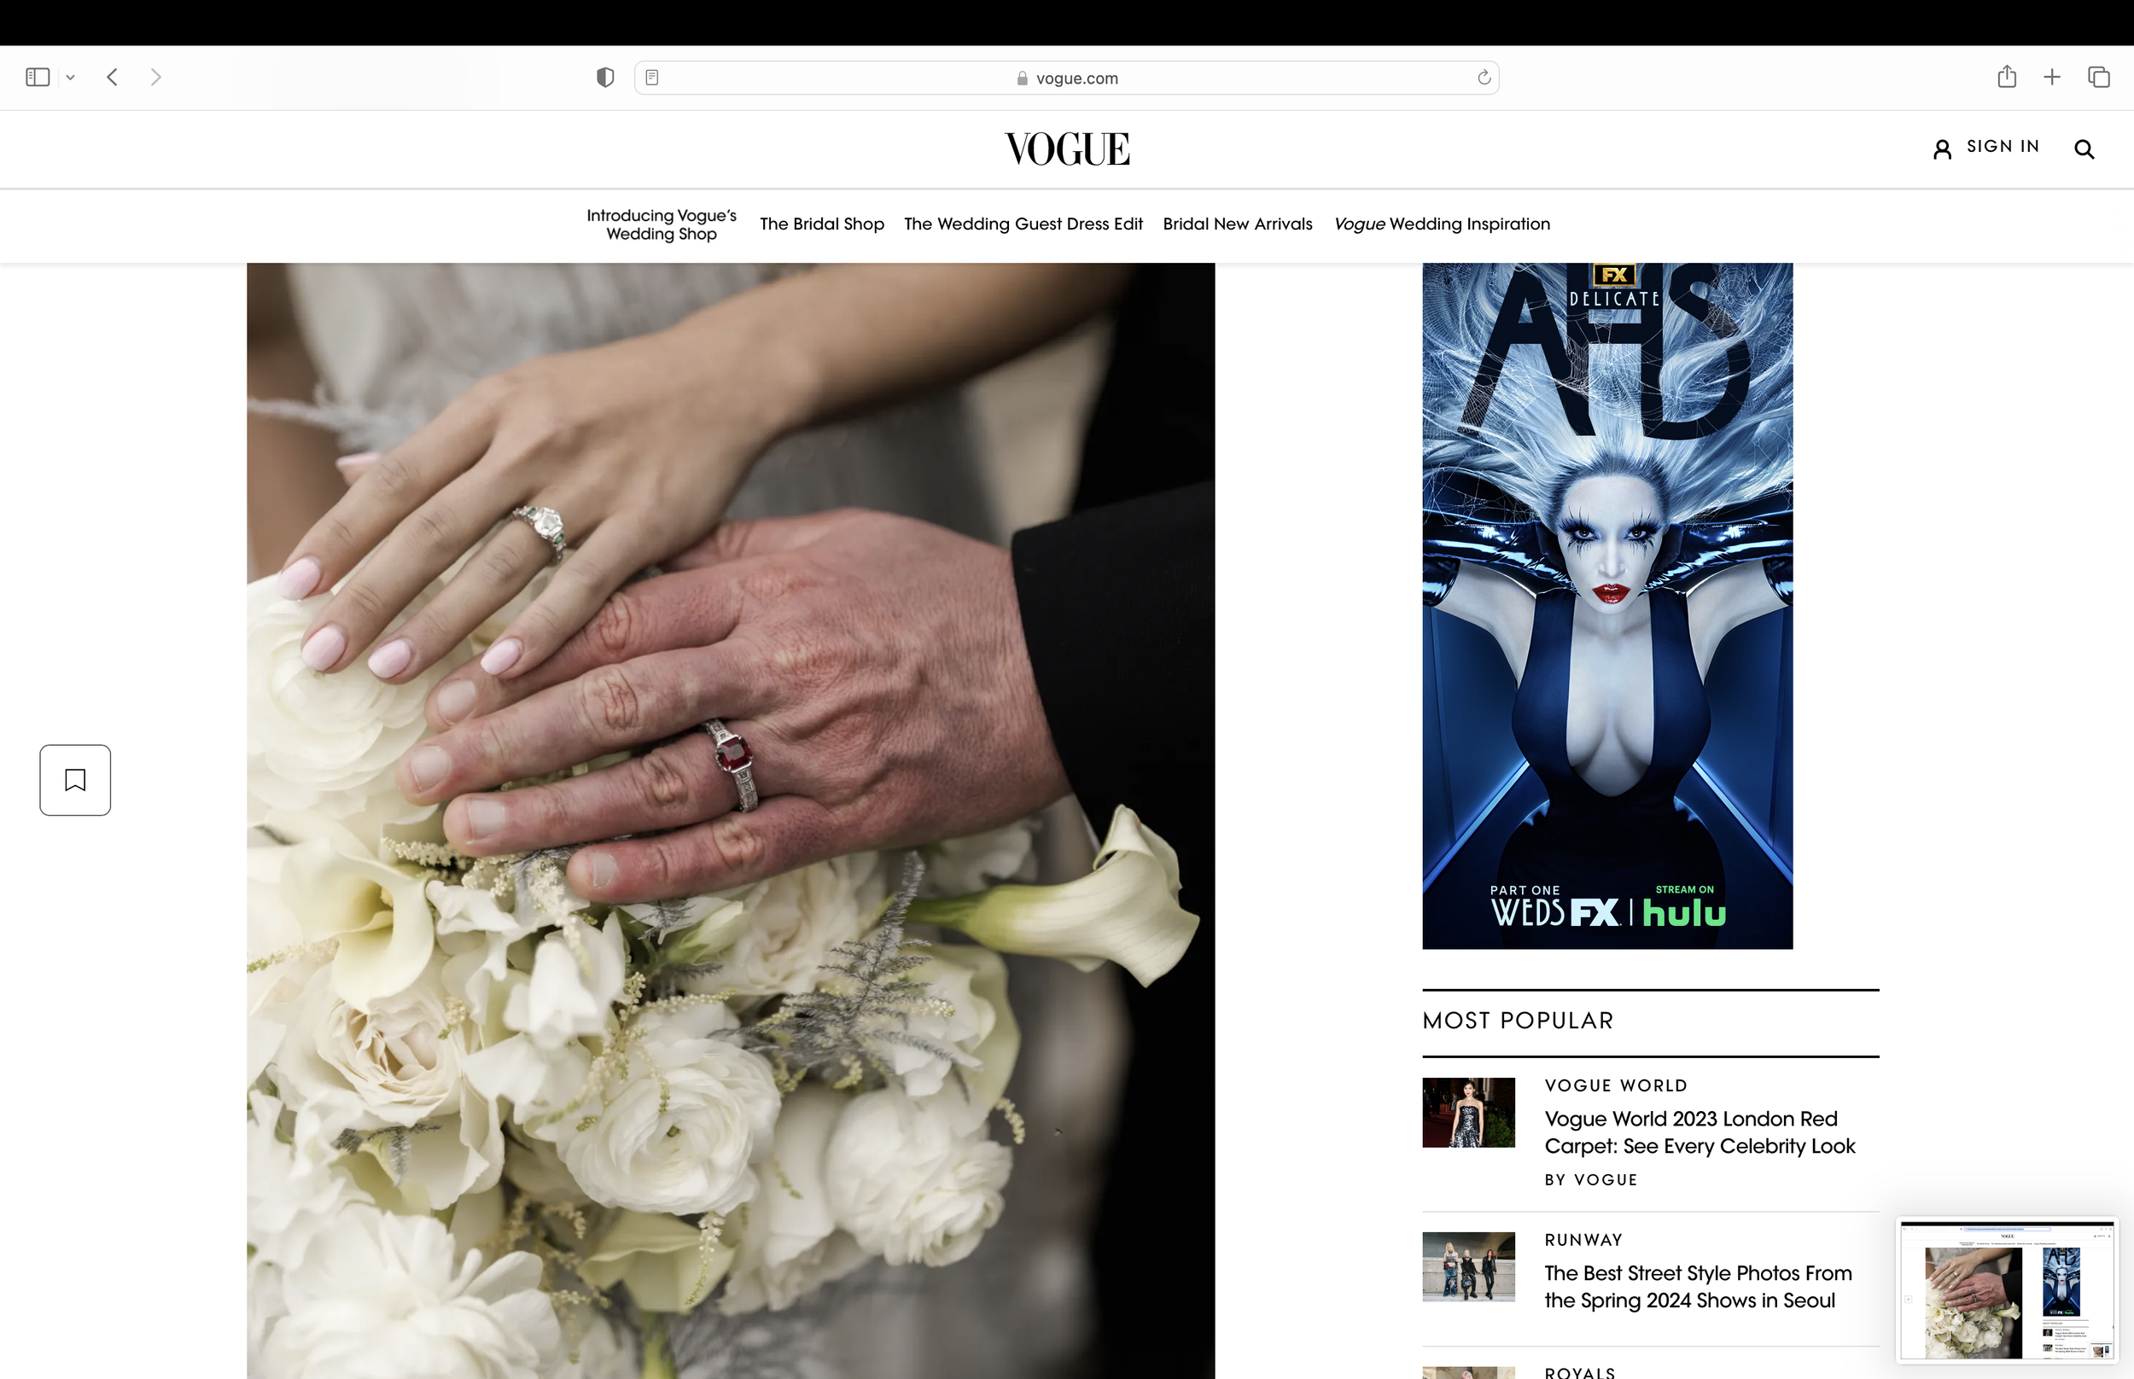The image size is (2134, 1379).
Task: Click SIGN IN link
Action: click(x=2002, y=147)
